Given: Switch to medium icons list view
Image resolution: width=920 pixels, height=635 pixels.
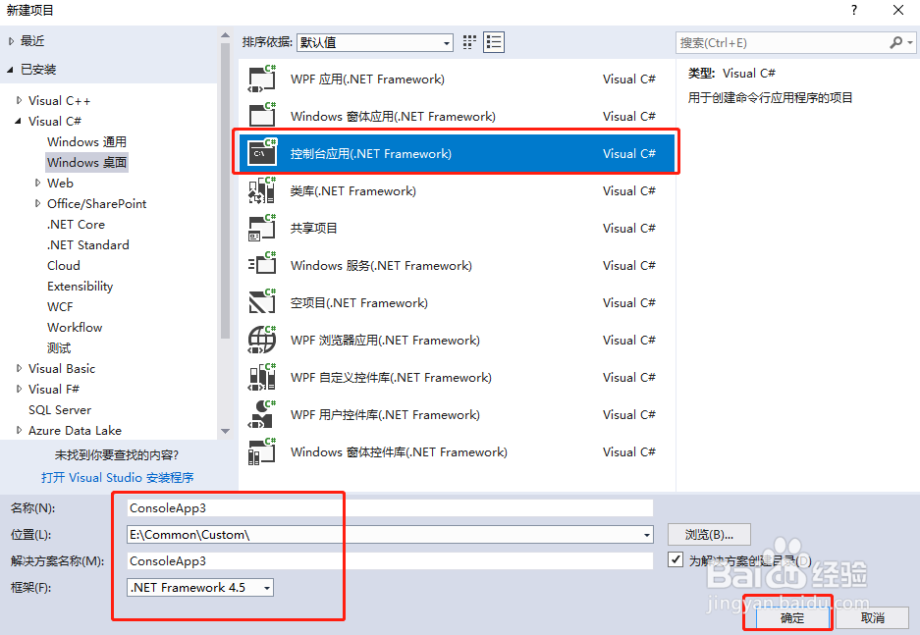Looking at the screenshot, I should tap(494, 42).
